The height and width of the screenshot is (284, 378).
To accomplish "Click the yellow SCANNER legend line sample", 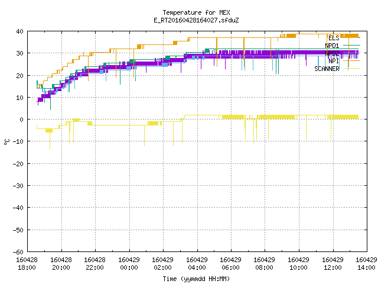I will (x=351, y=69).
